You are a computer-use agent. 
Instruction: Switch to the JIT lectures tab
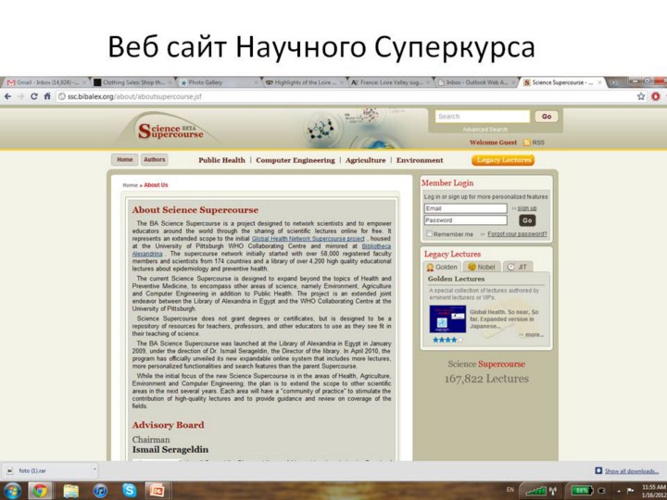click(x=518, y=267)
